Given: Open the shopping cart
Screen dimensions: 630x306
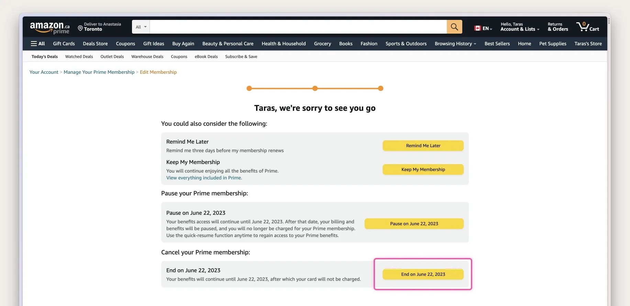Looking at the screenshot, I should point(588,27).
